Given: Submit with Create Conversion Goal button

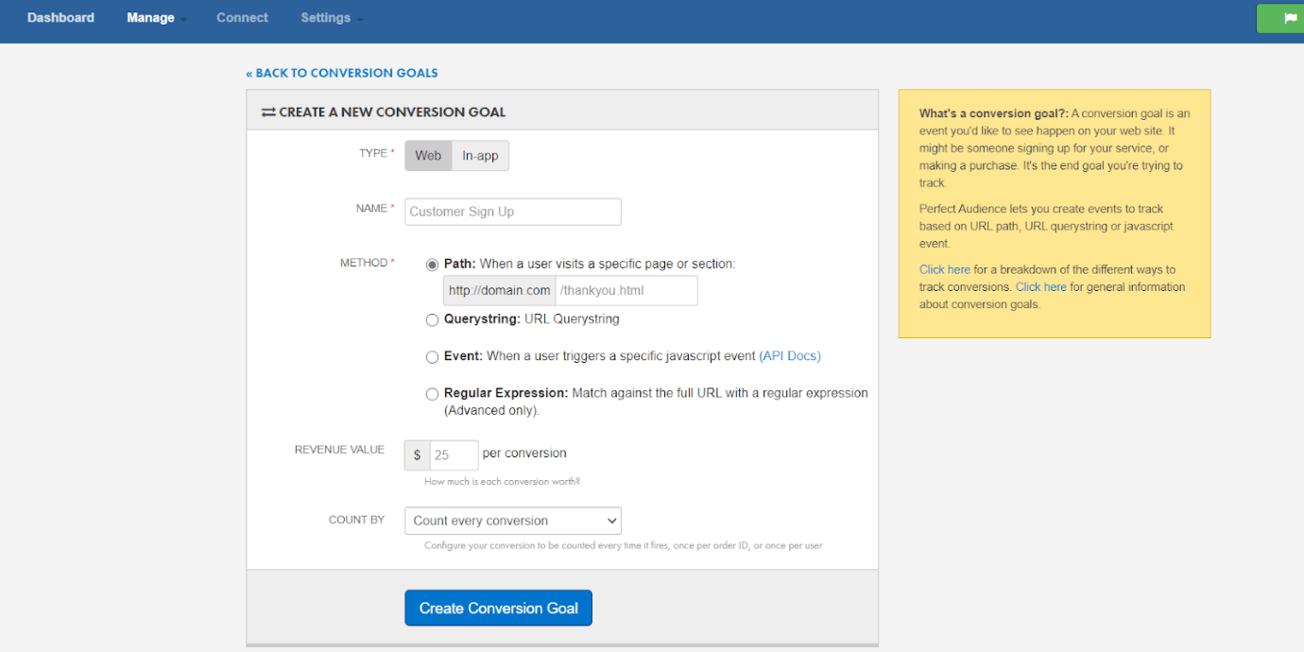Looking at the screenshot, I should coord(498,608).
